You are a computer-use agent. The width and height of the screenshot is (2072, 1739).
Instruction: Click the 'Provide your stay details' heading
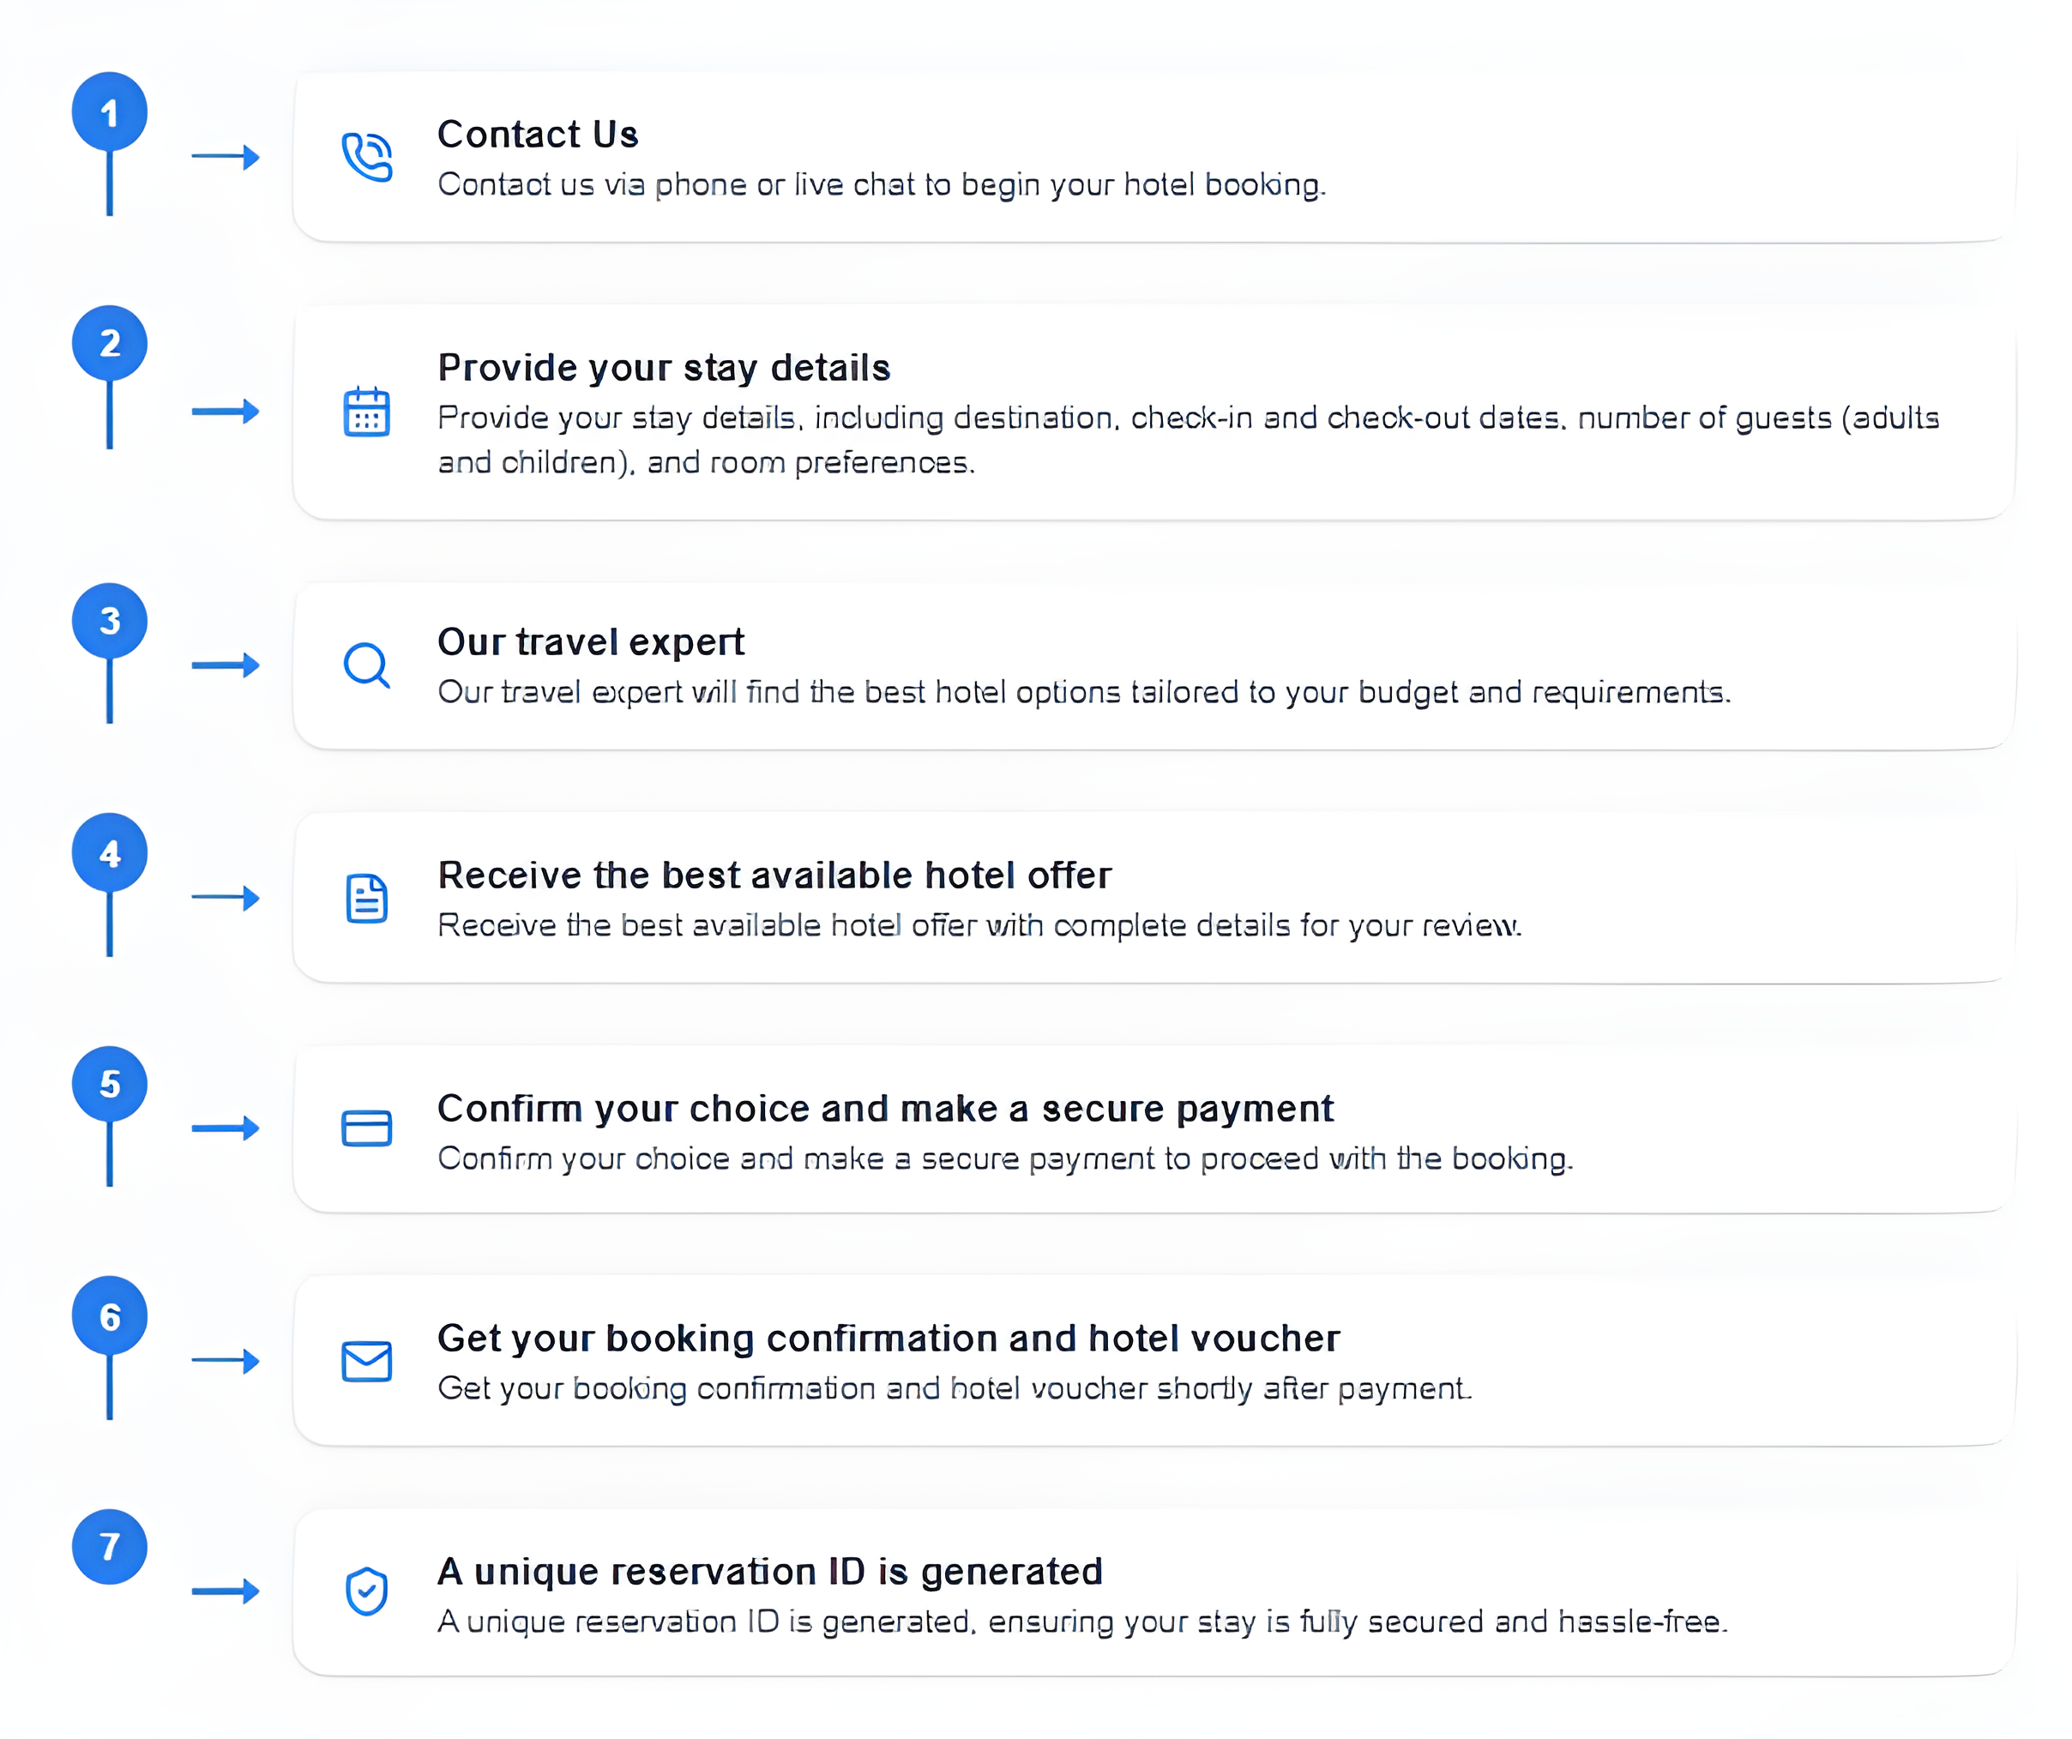click(664, 368)
